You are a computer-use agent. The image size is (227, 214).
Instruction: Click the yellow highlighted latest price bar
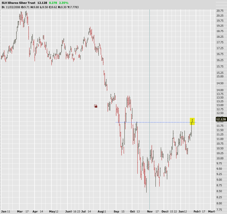coord(192,121)
